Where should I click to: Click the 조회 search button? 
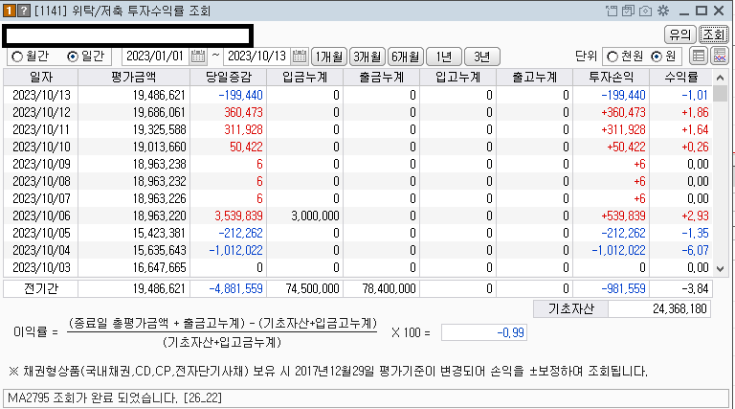(713, 34)
